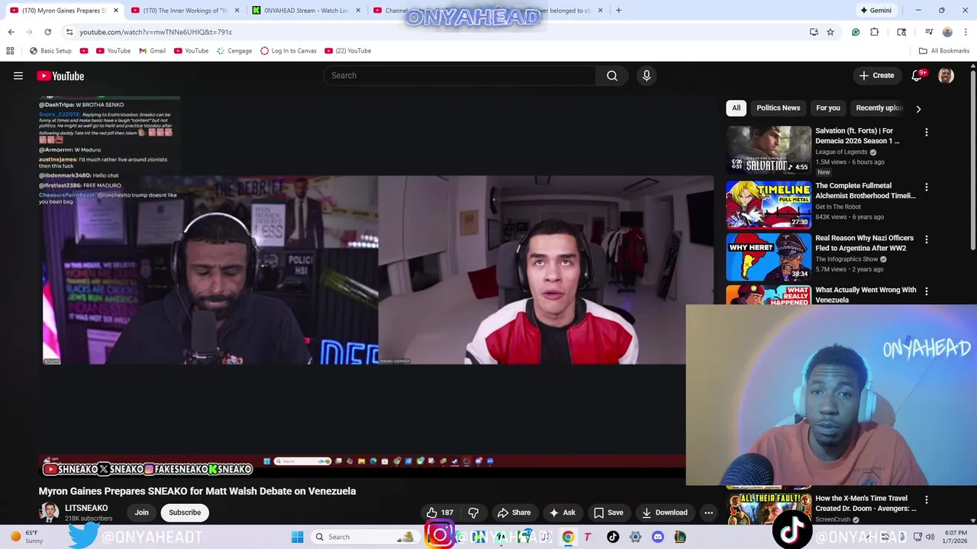Screen dimensions: 977x549
Task: Open Chrome extensions puzzle icon
Action: coord(874,32)
